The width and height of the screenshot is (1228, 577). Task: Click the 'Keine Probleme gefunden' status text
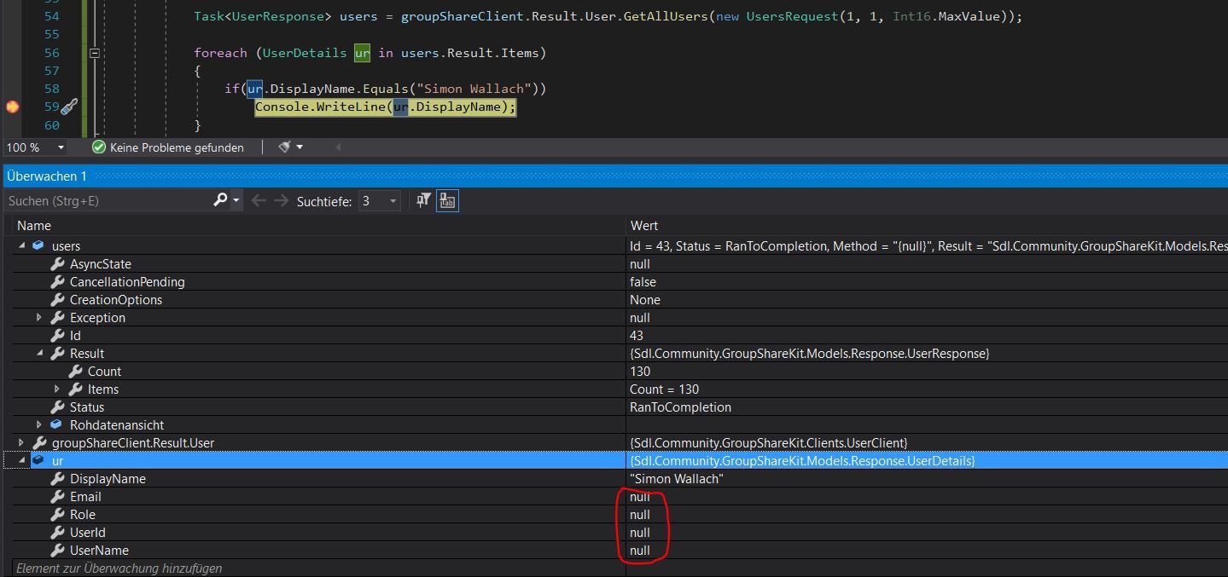[177, 147]
